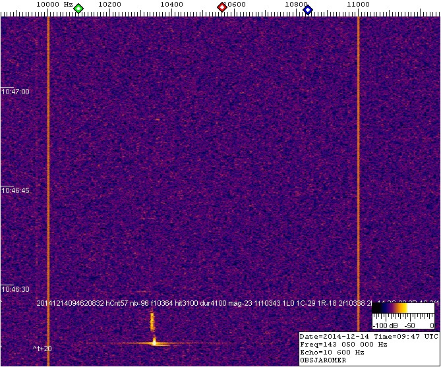Click the green diamond frequency marker
Viewport: 441px width, 367px height.
click(78, 9)
